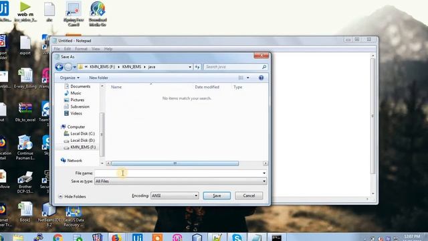Open the UiPath icon on taskbar
Image resolution: width=428 pixels, height=241 pixels.
(x=137, y=238)
